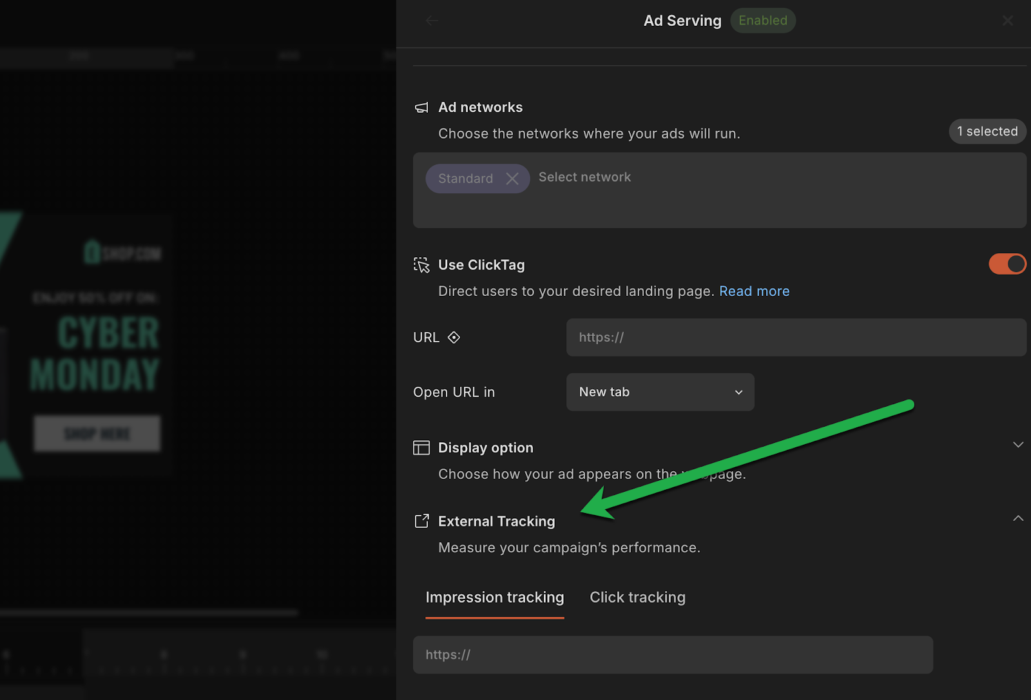
Task: Click the Enabled status badge
Action: 762,21
